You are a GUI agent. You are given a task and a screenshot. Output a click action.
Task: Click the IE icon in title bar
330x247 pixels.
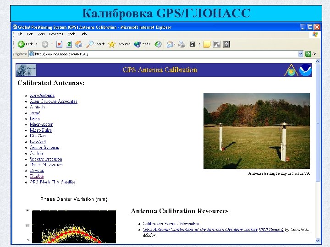[15, 27]
